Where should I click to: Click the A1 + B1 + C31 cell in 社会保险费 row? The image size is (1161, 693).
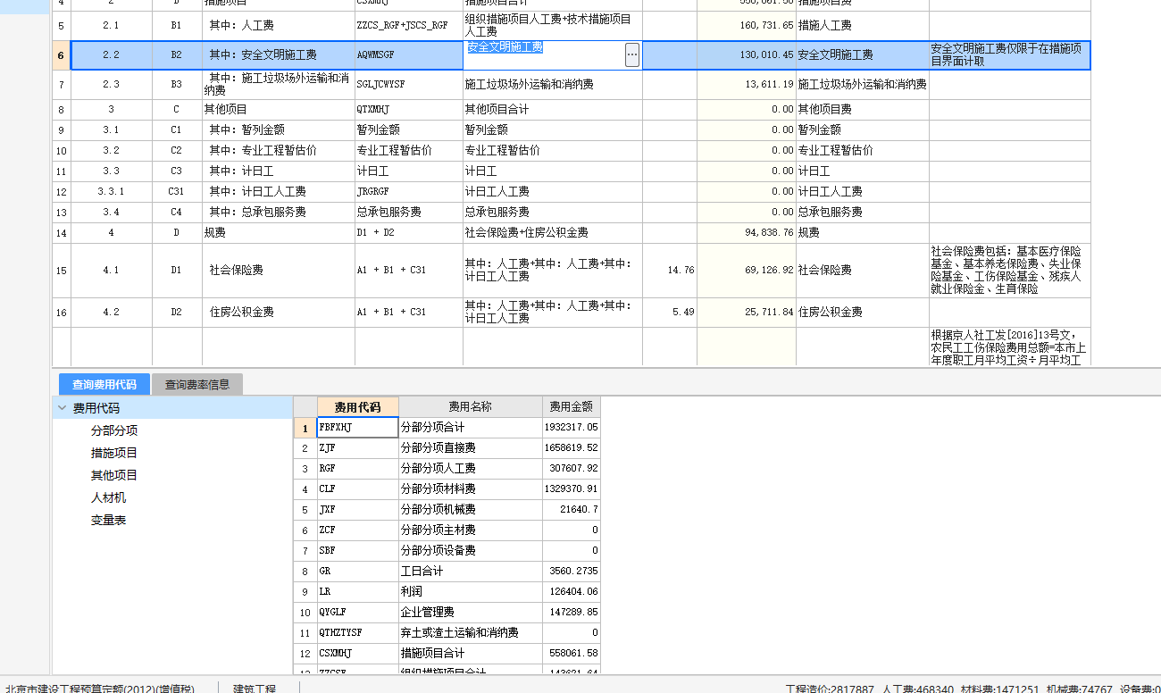(408, 270)
